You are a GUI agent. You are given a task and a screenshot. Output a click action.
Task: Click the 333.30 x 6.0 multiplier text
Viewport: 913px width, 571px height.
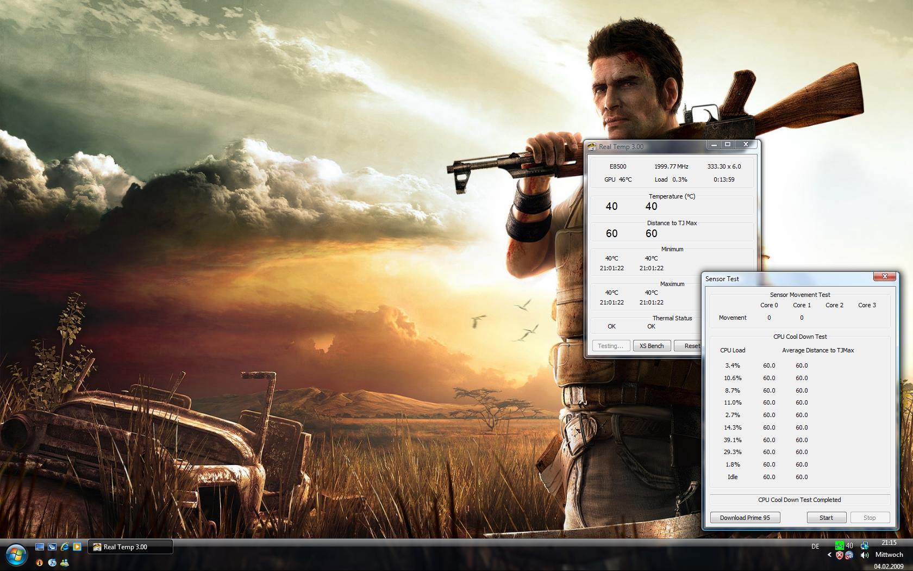pyautogui.click(x=724, y=166)
